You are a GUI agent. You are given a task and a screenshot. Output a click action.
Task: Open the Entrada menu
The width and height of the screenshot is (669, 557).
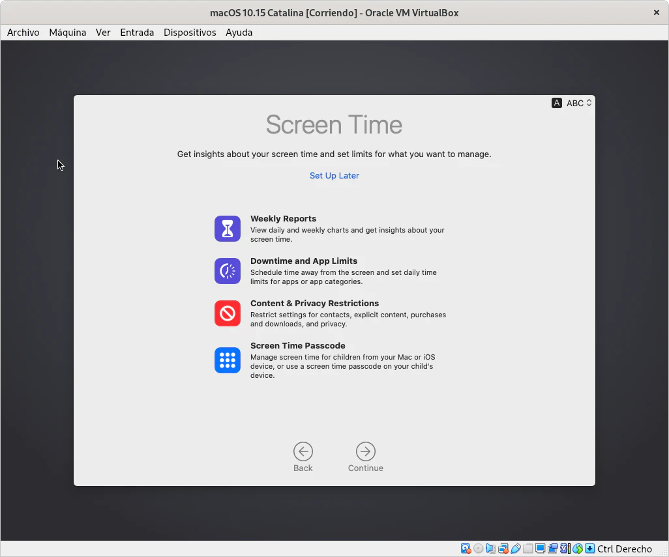[137, 33]
